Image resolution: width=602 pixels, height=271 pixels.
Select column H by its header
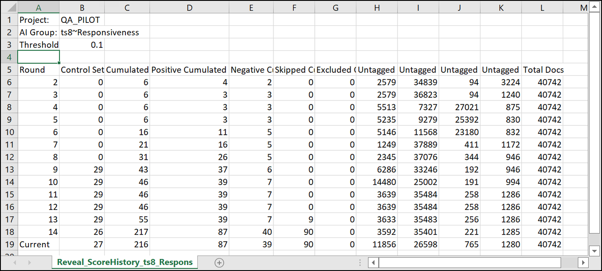376,8
